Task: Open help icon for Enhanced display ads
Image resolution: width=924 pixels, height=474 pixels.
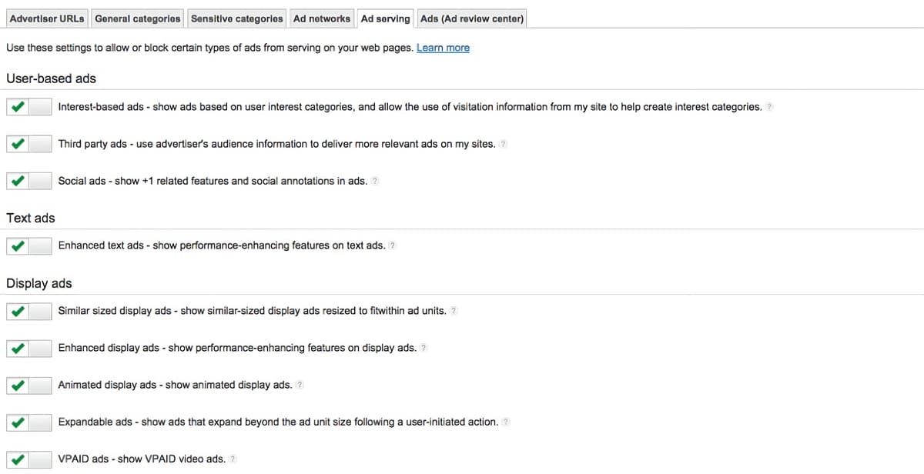Action: (424, 348)
